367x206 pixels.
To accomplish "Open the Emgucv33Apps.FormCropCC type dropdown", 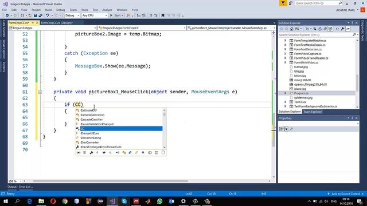I will [142, 28].
